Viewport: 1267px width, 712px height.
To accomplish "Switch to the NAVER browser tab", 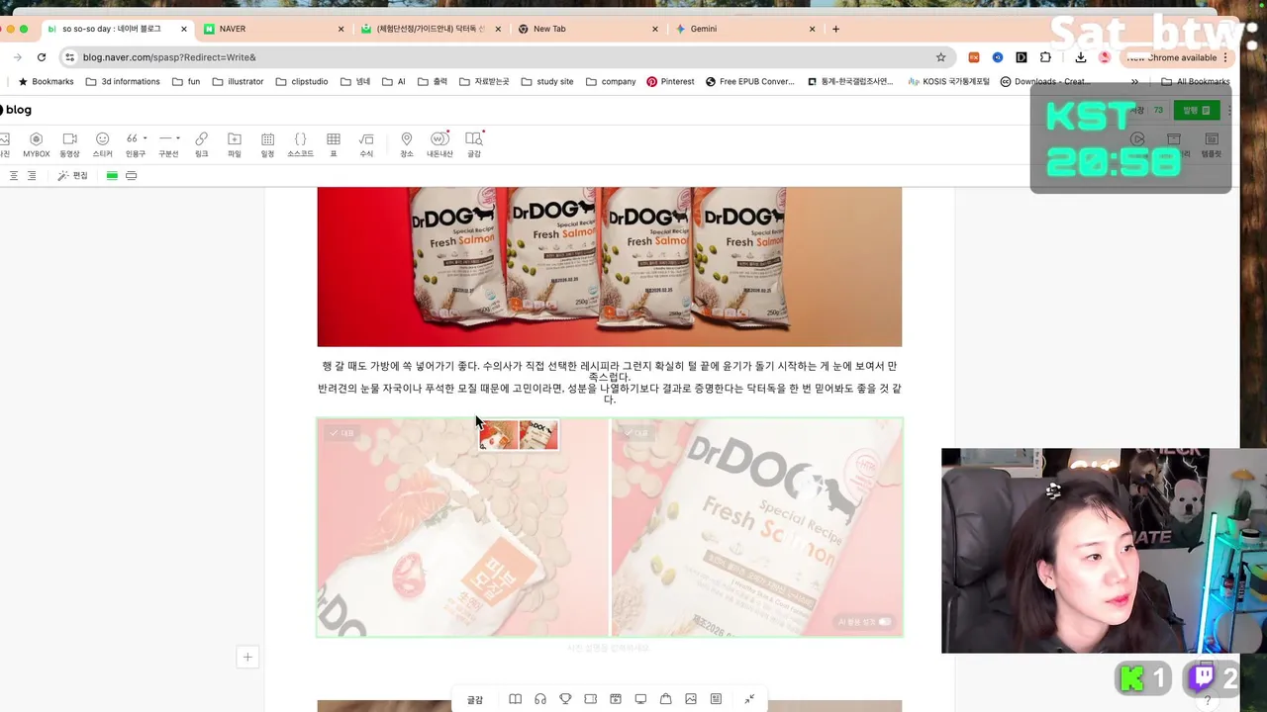I will click(x=274, y=29).
